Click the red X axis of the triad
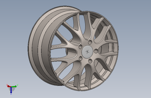The width and height of the screenshot is (151, 98). click(9, 86)
